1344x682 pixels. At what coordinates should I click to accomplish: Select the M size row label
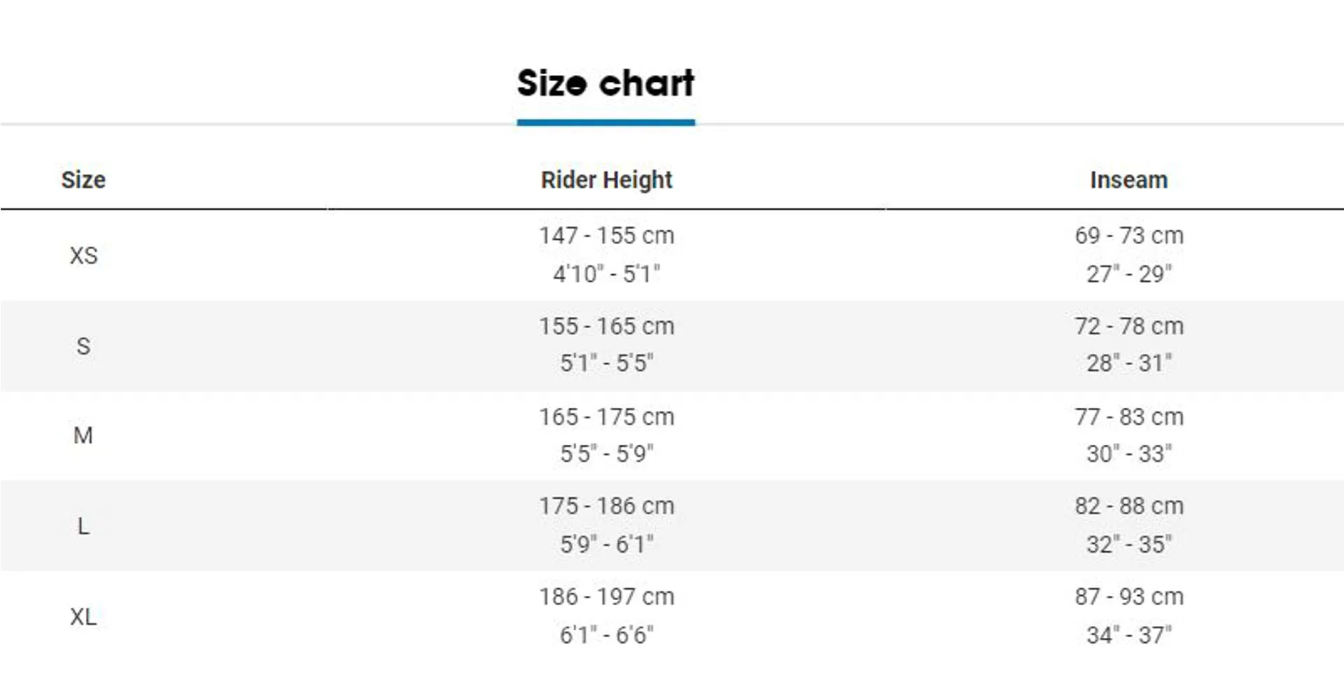83,436
